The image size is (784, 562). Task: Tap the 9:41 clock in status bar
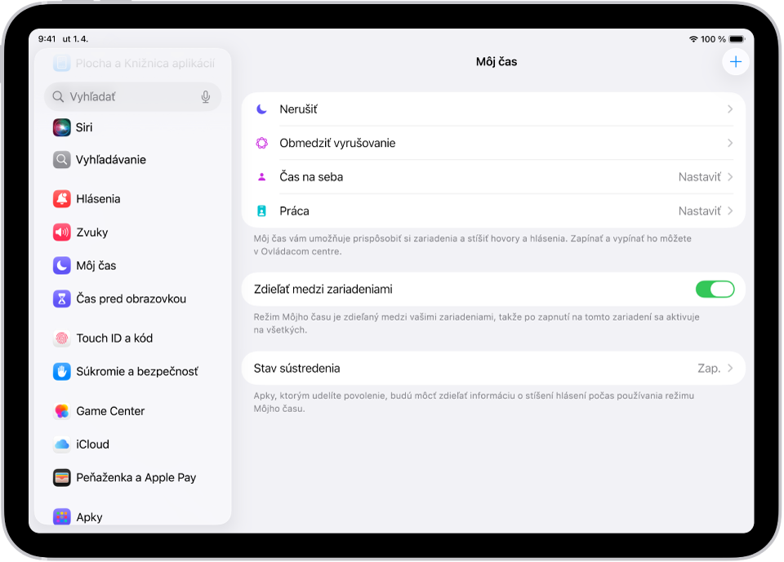click(47, 39)
